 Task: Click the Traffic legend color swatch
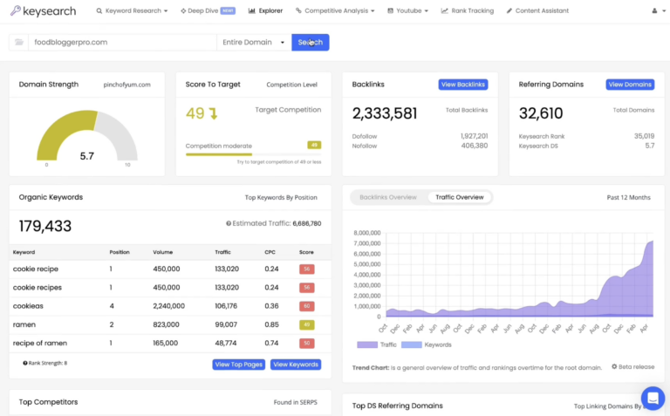point(367,344)
